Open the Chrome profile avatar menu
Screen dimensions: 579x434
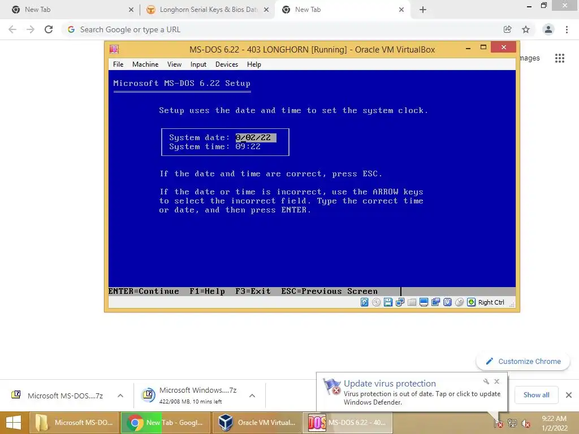[x=548, y=29]
